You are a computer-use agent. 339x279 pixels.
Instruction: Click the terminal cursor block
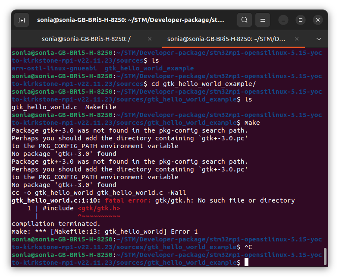tap(246, 263)
